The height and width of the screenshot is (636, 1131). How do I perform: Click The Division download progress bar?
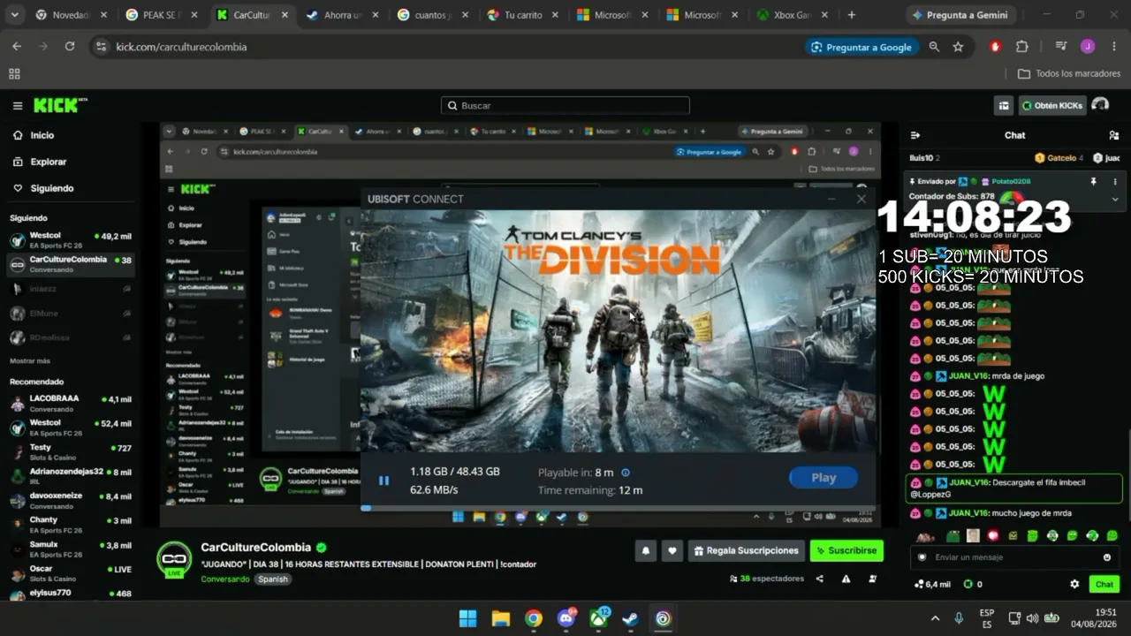[619, 508]
